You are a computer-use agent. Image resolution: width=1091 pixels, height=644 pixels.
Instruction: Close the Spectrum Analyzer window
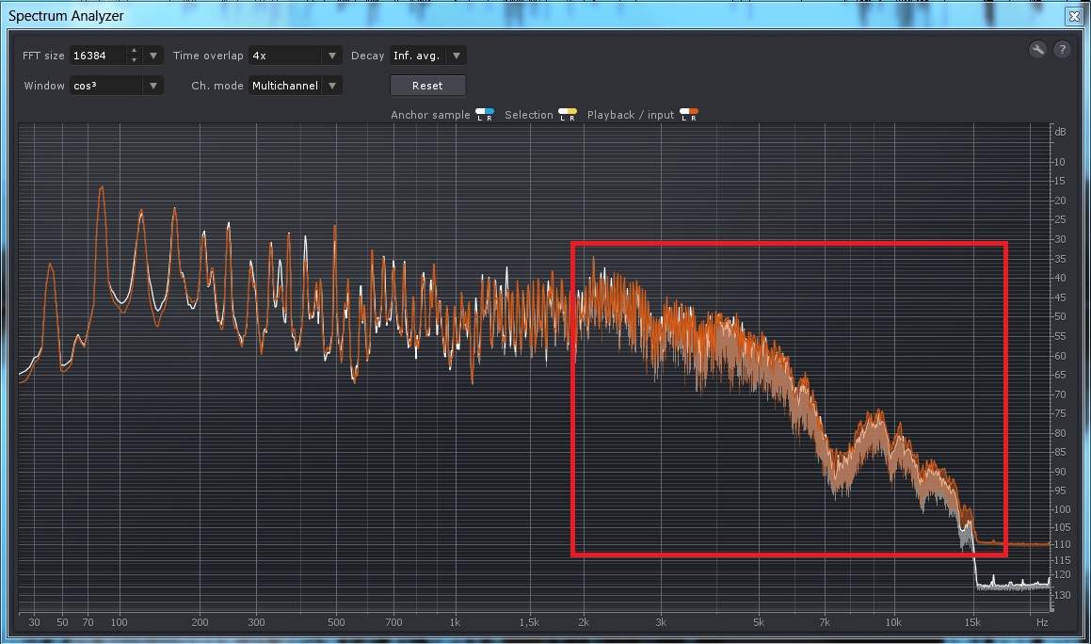[x=1073, y=16]
